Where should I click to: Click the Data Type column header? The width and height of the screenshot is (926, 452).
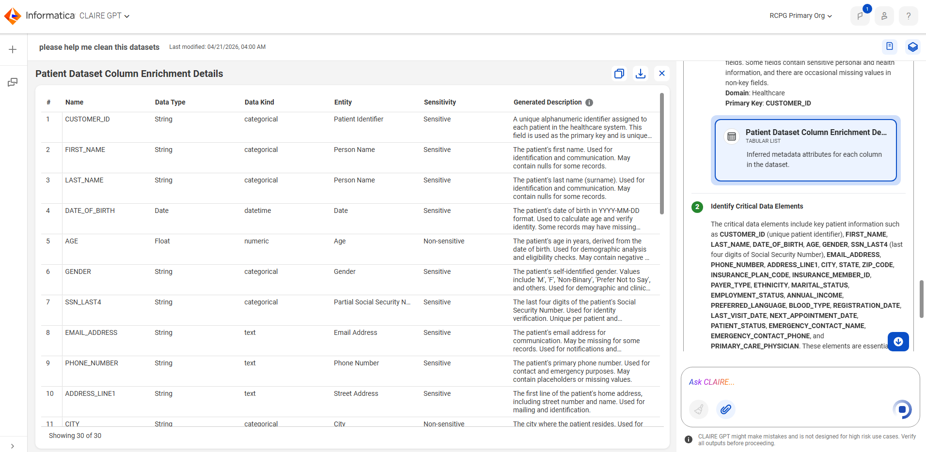tap(170, 102)
